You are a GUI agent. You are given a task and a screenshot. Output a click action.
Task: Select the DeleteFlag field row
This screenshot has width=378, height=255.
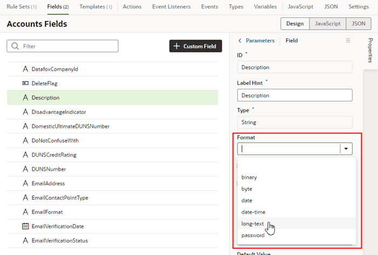(x=112, y=84)
